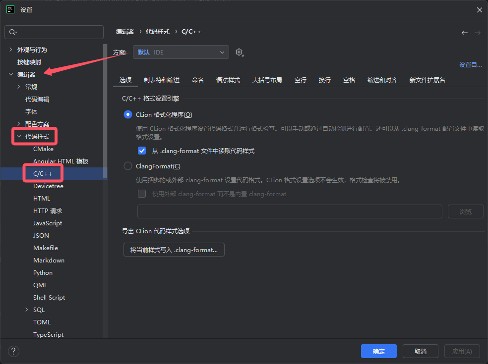Expand 常规 tree node

pyautogui.click(x=19, y=87)
